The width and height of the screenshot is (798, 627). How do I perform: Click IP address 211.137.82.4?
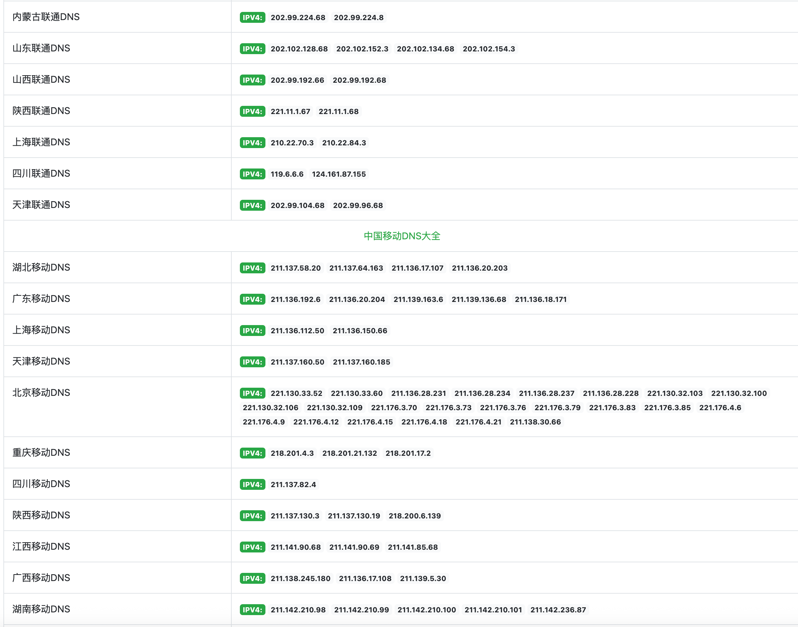tap(293, 485)
